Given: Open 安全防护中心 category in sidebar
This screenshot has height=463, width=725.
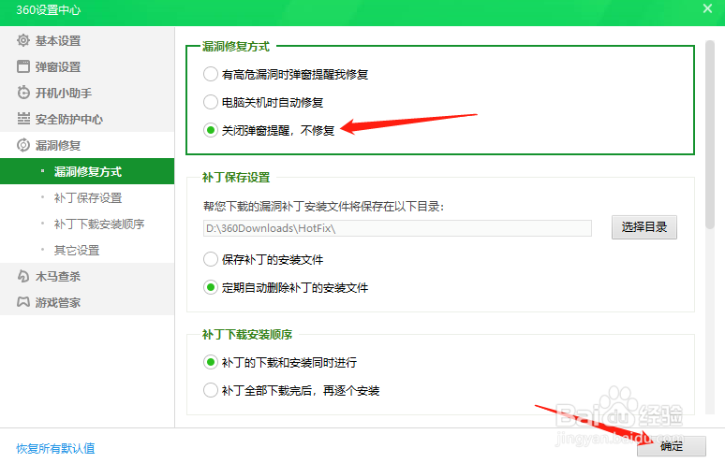Looking at the screenshot, I should pyautogui.click(x=87, y=119).
